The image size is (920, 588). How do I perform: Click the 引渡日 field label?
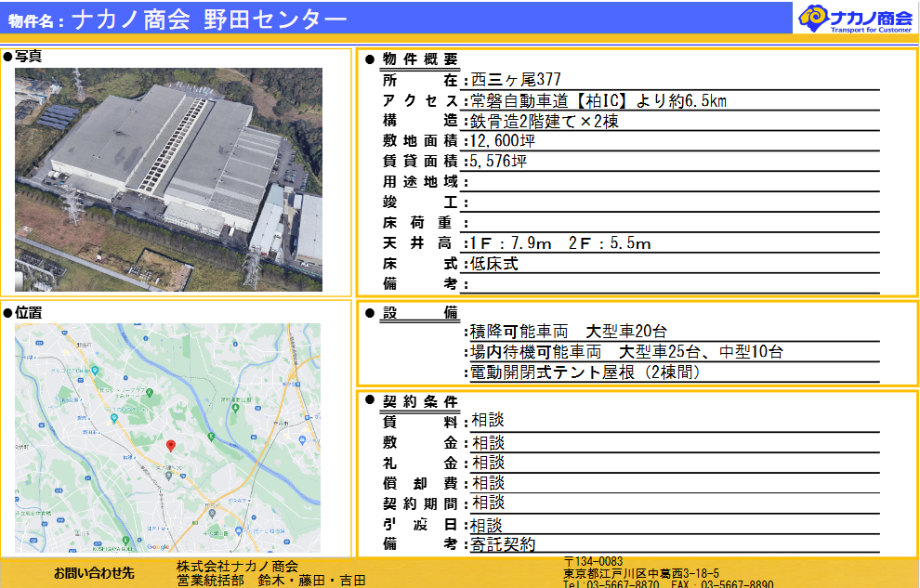420,524
